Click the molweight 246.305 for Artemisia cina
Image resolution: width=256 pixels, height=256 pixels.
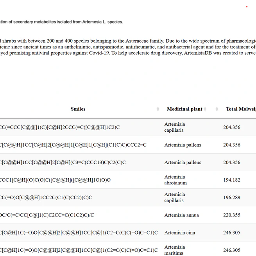coord(232,233)
